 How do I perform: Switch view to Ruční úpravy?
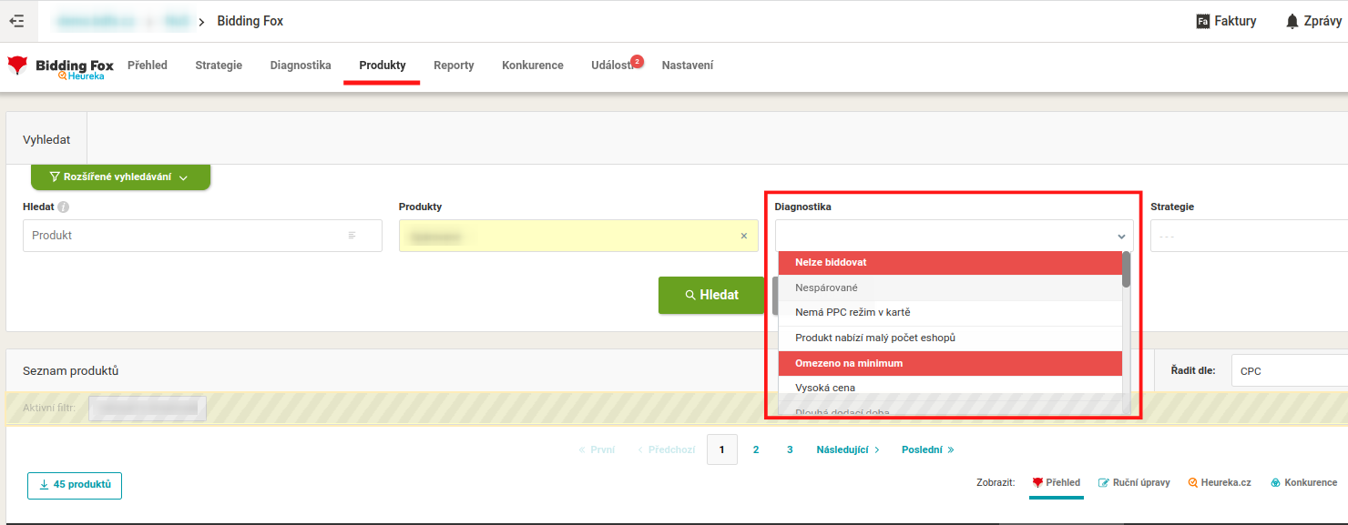(1134, 483)
